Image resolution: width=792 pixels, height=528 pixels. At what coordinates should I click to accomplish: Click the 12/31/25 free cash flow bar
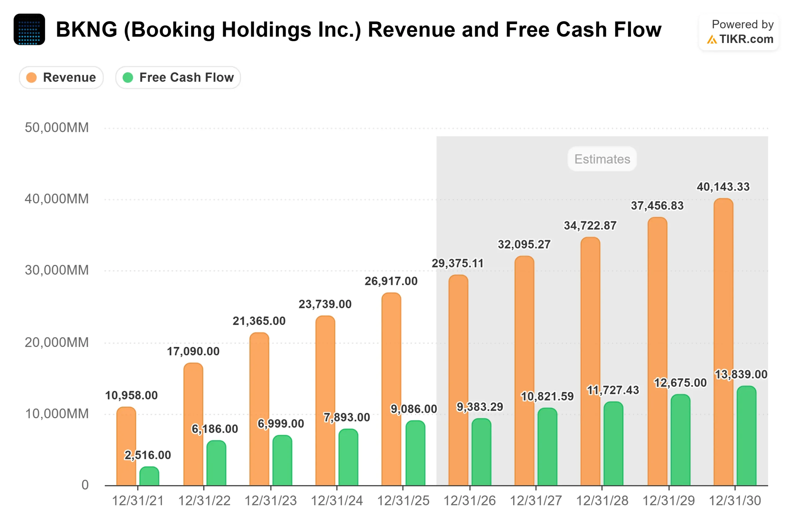click(x=415, y=453)
